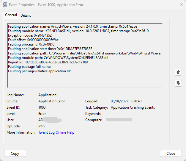The image size is (186, 161).
Task: Click the Close button at bottom right
Action: pos(171,154)
